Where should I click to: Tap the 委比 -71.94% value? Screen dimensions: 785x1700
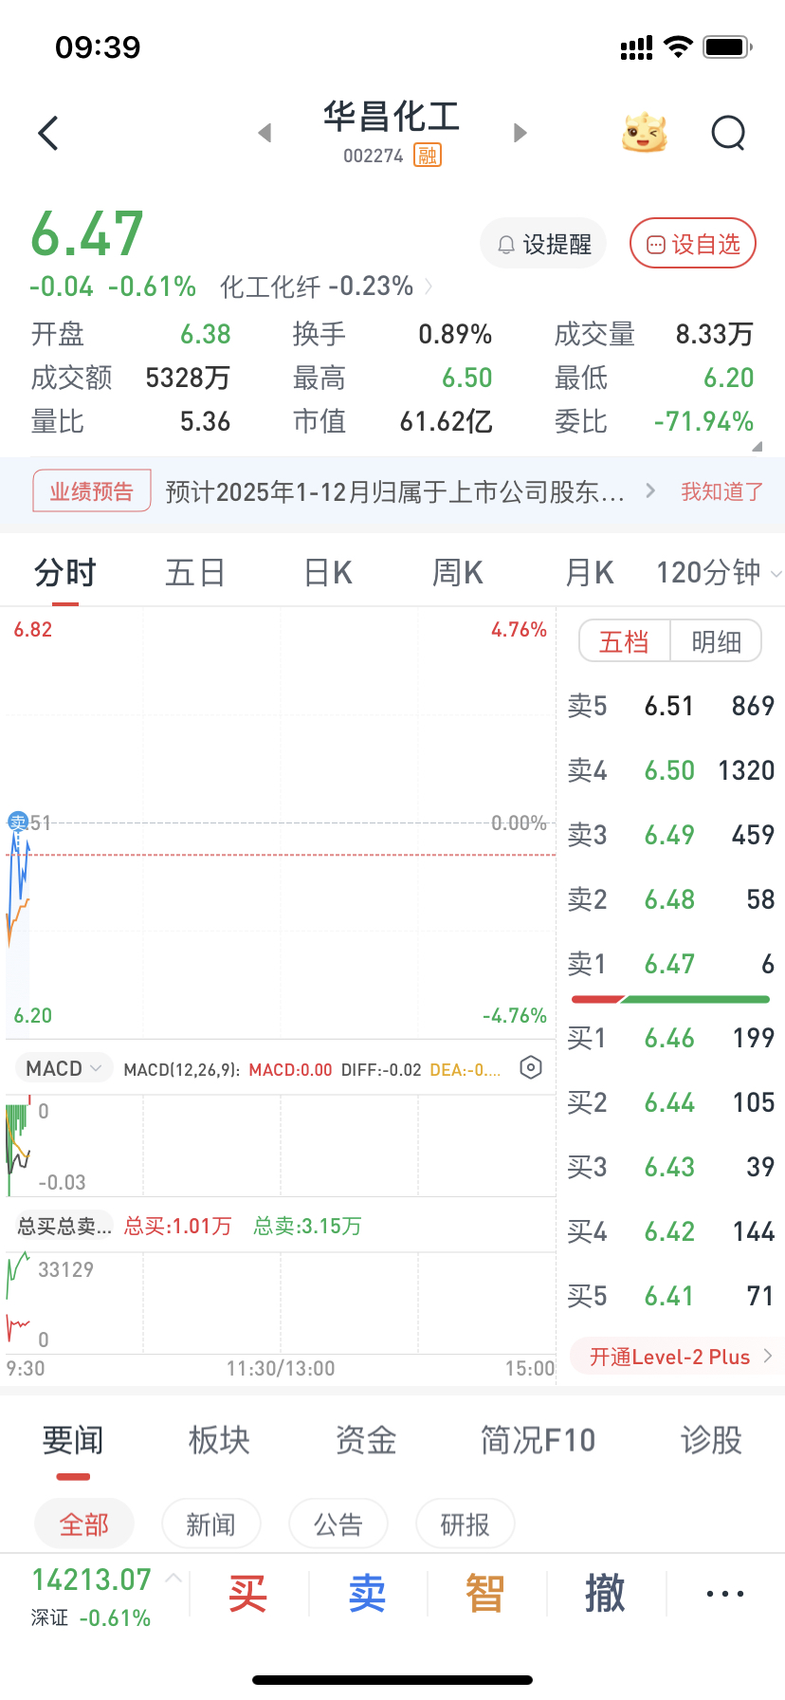click(703, 421)
